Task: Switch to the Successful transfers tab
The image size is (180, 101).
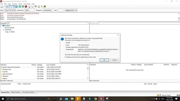Action: pyautogui.click(x=29, y=92)
